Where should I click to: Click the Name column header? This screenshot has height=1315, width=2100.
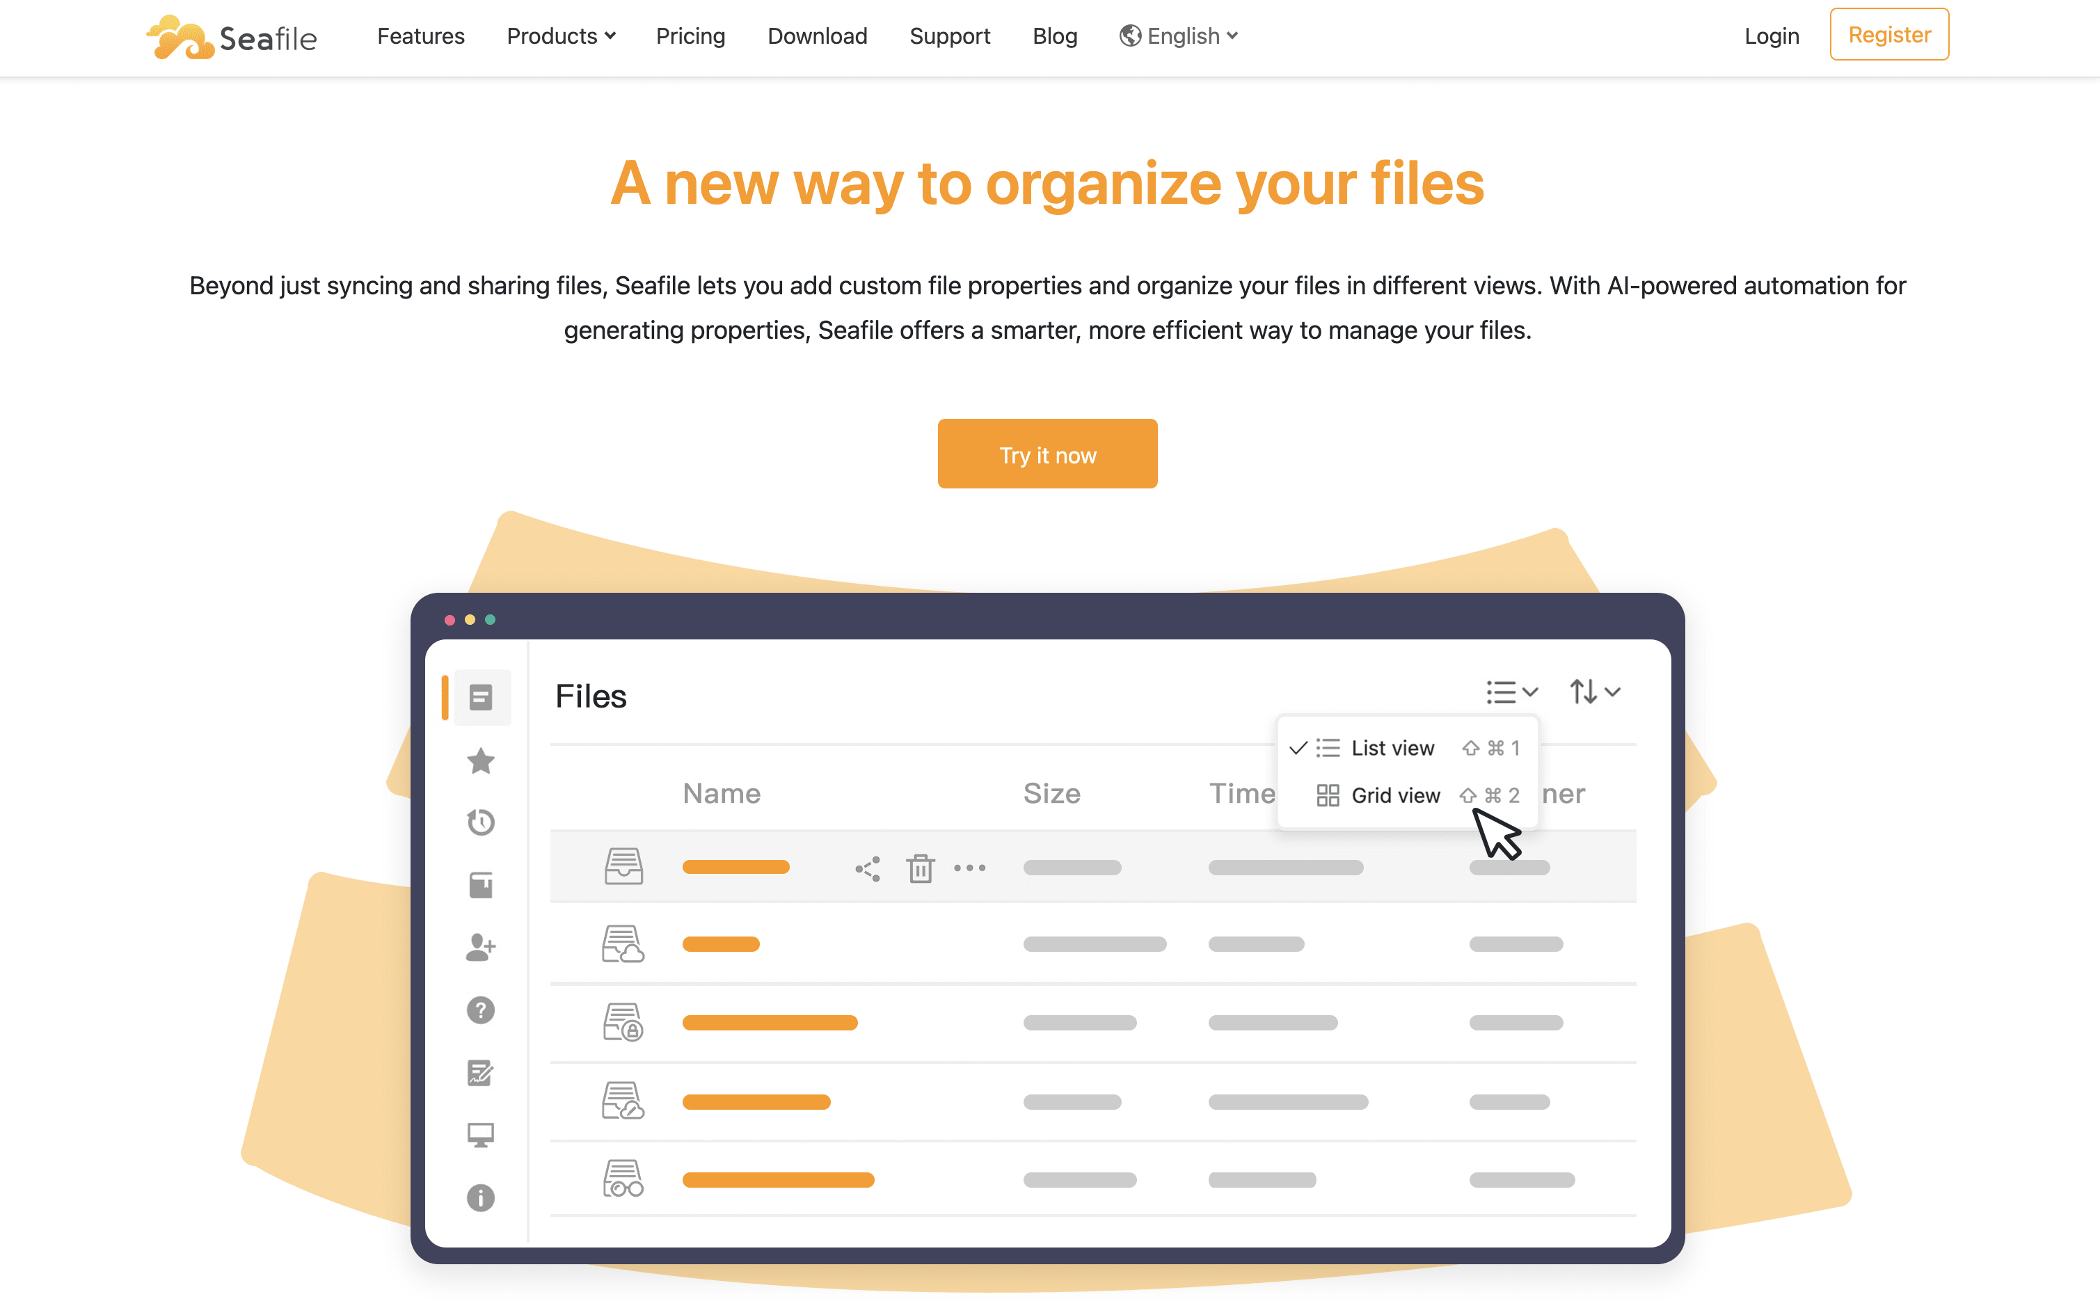pyautogui.click(x=721, y=793)
